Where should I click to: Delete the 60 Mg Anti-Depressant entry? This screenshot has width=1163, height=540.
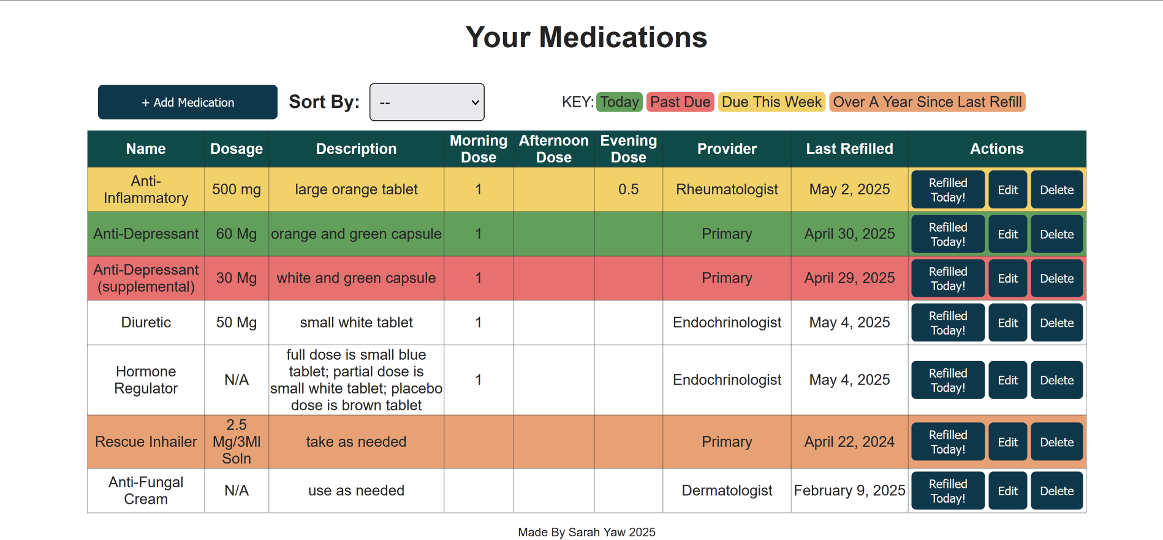coord(1056,234)
